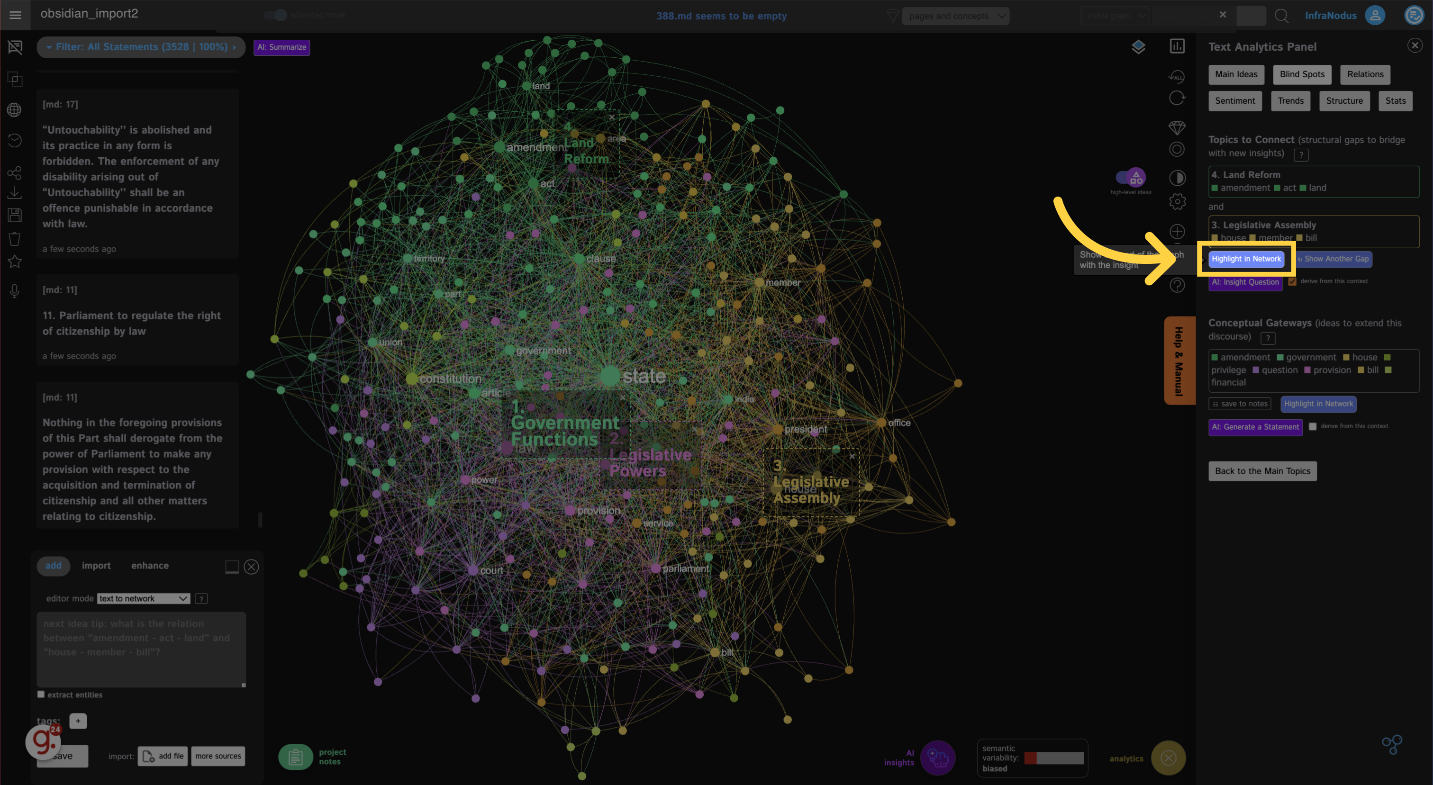The height and width of the screenshot is (785, 1433).
Task: Toggle contrast with the half-circle icon
Action: coord(1177,178)
